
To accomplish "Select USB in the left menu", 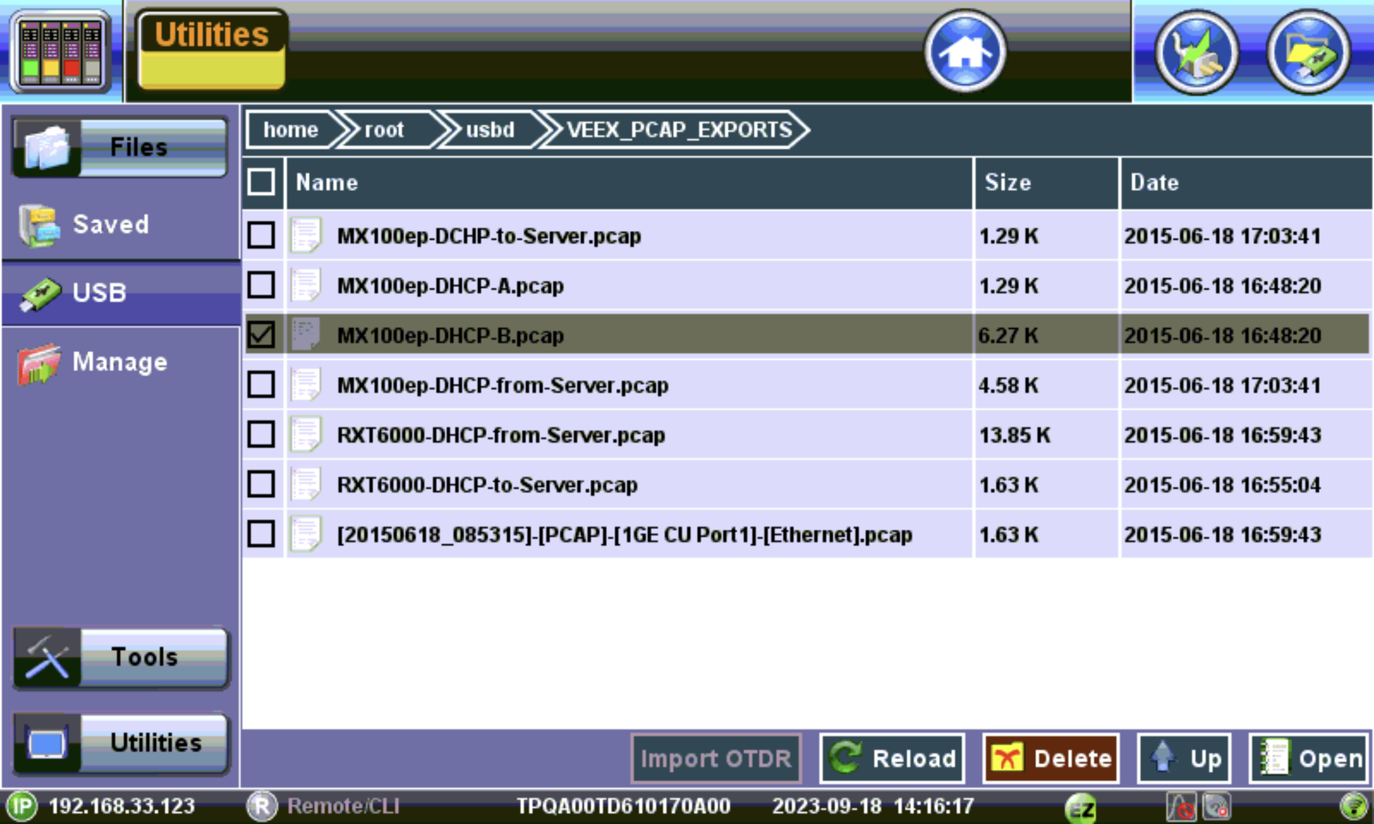I will (x=99, y=293).
